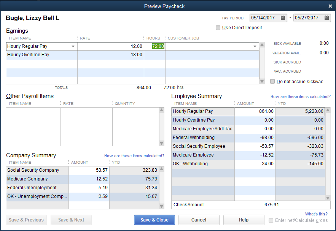The height and width of the screenshot is (231, 336).
Task: Check Do not accrue sick/vac
Action: point(272,82)
